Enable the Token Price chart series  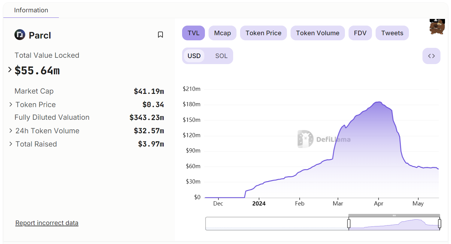264,33
